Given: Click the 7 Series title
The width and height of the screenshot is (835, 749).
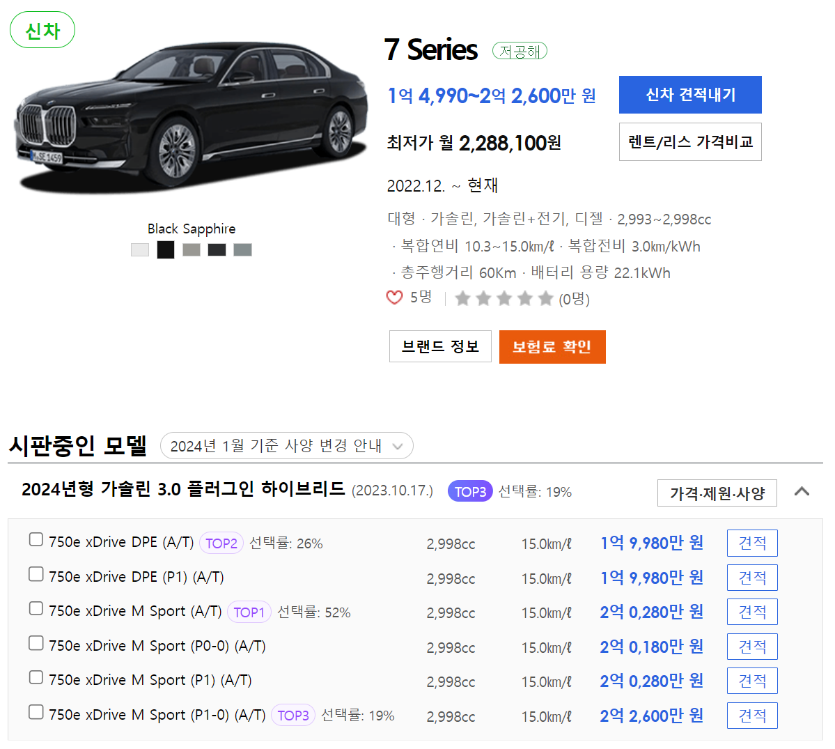Looking at the screenshot, I should coord(431,50).
